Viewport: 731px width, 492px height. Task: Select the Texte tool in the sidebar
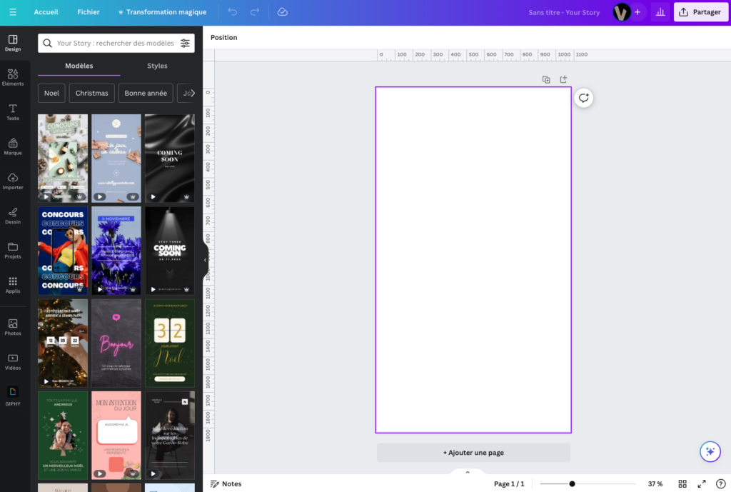click(x=13, y=112)
